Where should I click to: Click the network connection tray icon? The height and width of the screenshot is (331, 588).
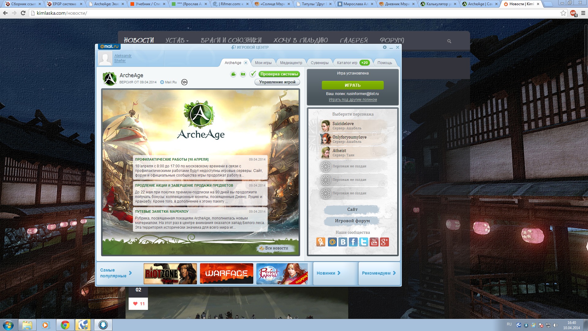coord(548,325)
